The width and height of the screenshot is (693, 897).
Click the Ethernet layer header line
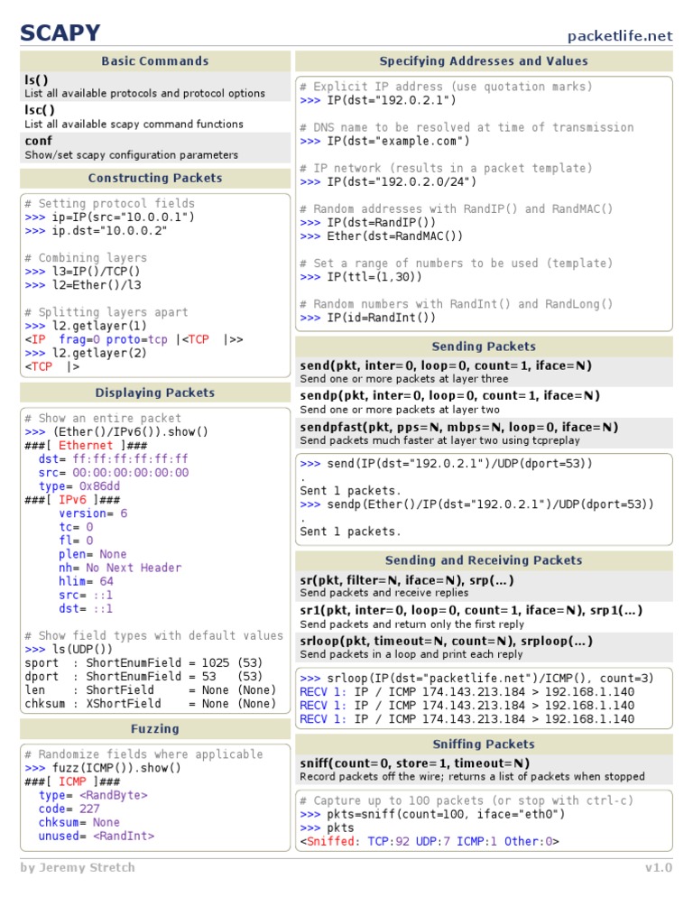[x=86, y=446]
